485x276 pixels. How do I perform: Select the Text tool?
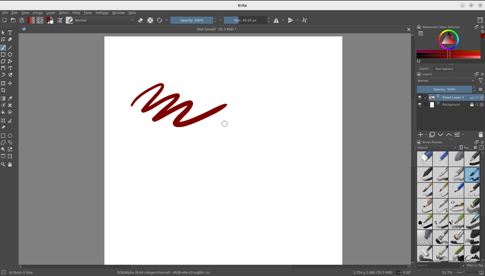pos(10,32)
